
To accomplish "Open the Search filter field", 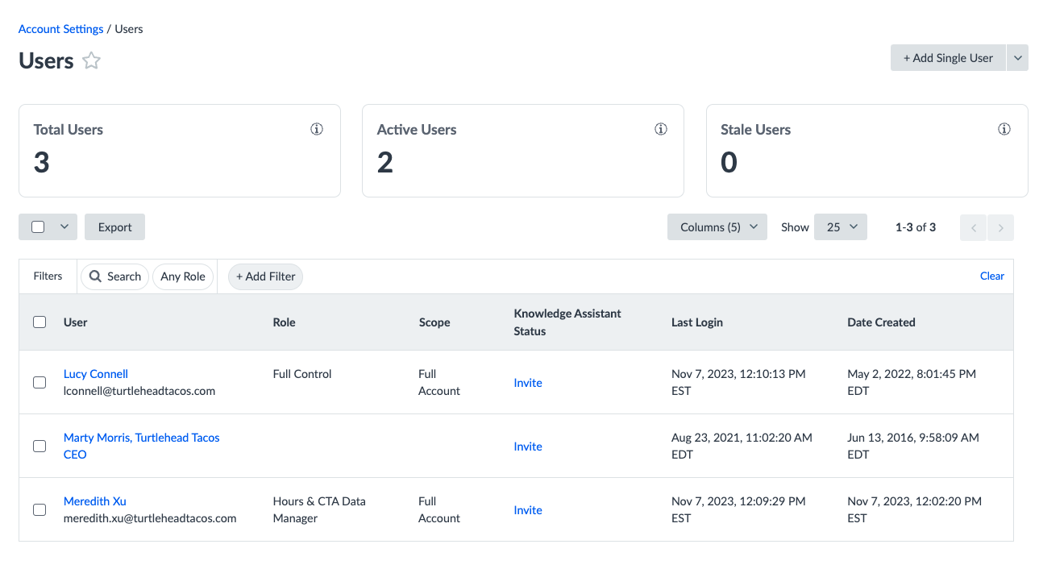I will 114,276.
